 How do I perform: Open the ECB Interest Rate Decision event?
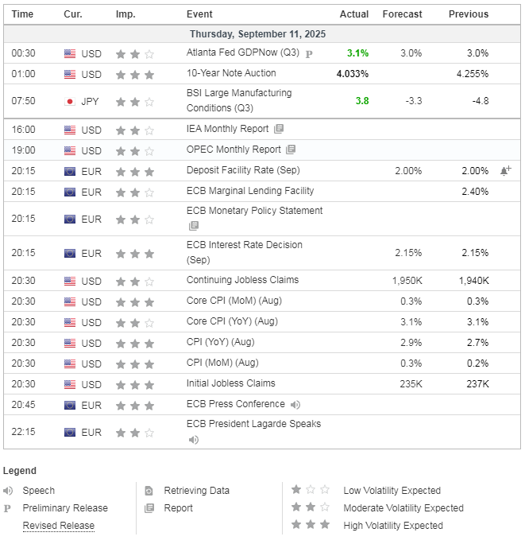pyautogui.click(x=245, y=252)
